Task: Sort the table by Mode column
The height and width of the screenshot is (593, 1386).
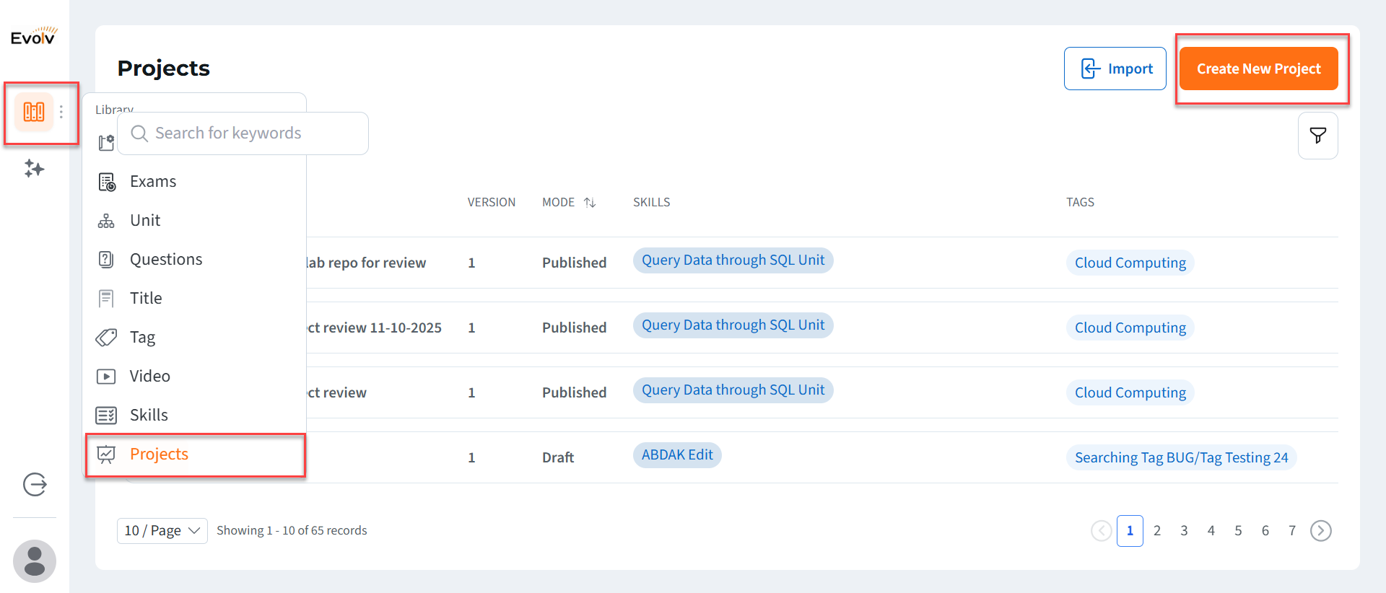Action: coord(590,203)
